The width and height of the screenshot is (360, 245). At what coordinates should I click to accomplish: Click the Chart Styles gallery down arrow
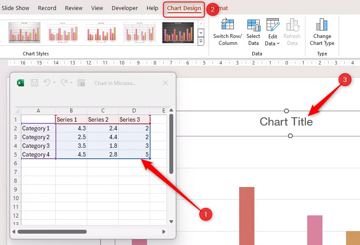pyautogui.click(x=201, y=33)
